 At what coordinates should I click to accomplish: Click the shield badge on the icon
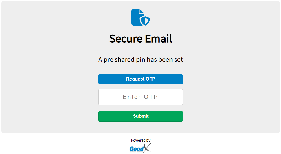(145, 21)
